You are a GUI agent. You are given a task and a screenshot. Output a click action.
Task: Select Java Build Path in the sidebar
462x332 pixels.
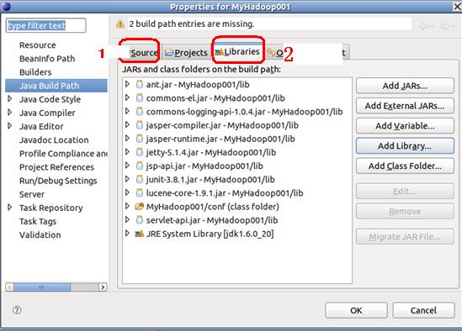[x=56, y=86]
